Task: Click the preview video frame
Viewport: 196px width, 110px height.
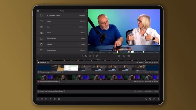Action: tap(124, 30)
